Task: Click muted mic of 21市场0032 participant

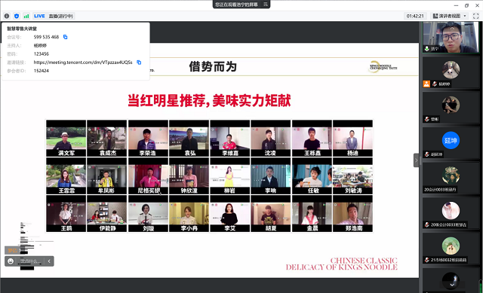Action: (x=427, y=260)
